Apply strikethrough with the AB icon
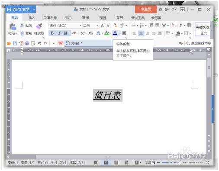Image resolution: width=219 pixels, height=171 pixels. click(x=74, y=33)
